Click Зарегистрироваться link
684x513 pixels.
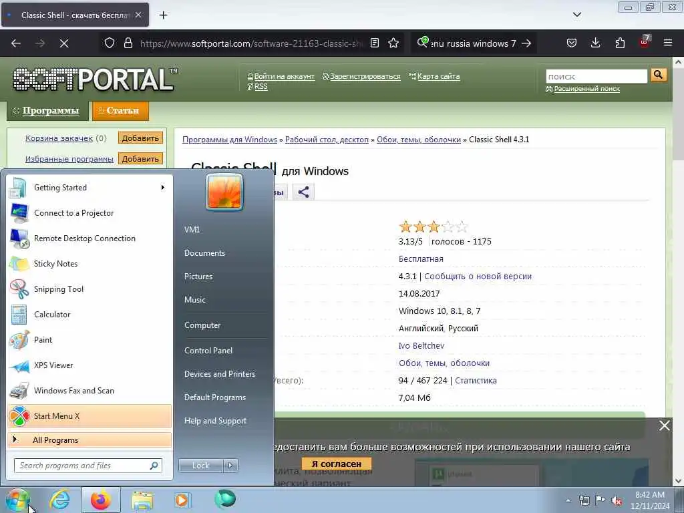pyautogui.click(x=365, y=76)
